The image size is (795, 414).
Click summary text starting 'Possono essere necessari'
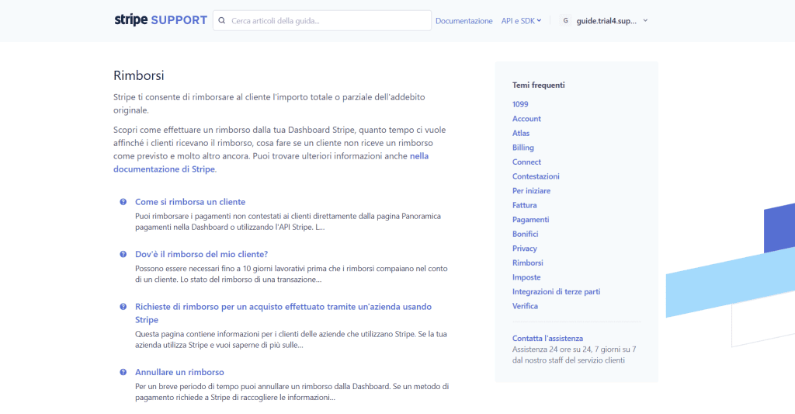(x=291, y=274)
